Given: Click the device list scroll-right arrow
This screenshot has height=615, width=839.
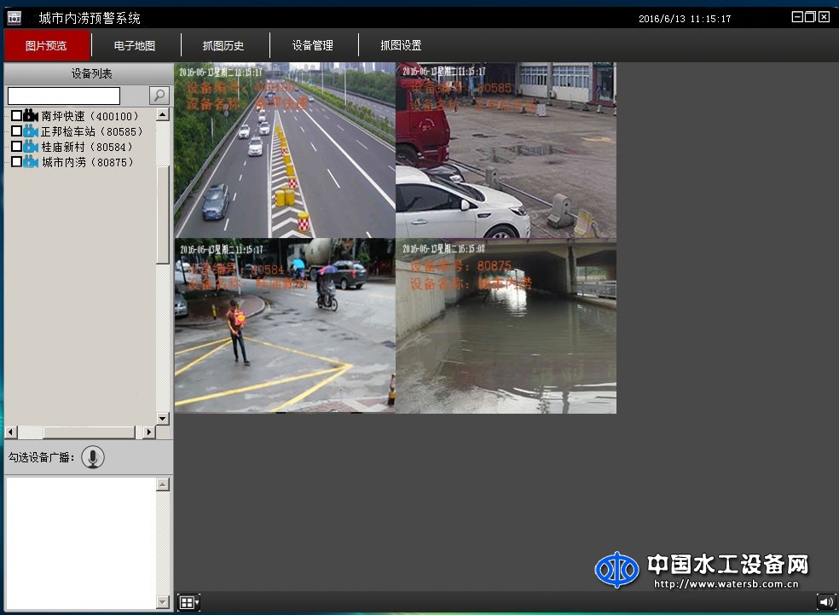Looking at the screenshot, I should pyautogui.click(x=149, y=432).
